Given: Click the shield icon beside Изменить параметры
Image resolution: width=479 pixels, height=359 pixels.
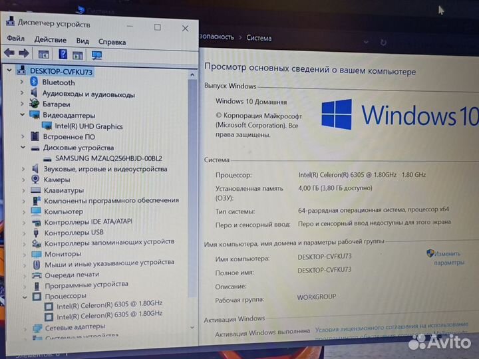Looking at the screenshot, I should pyautogui.click(x=430, y=253).
